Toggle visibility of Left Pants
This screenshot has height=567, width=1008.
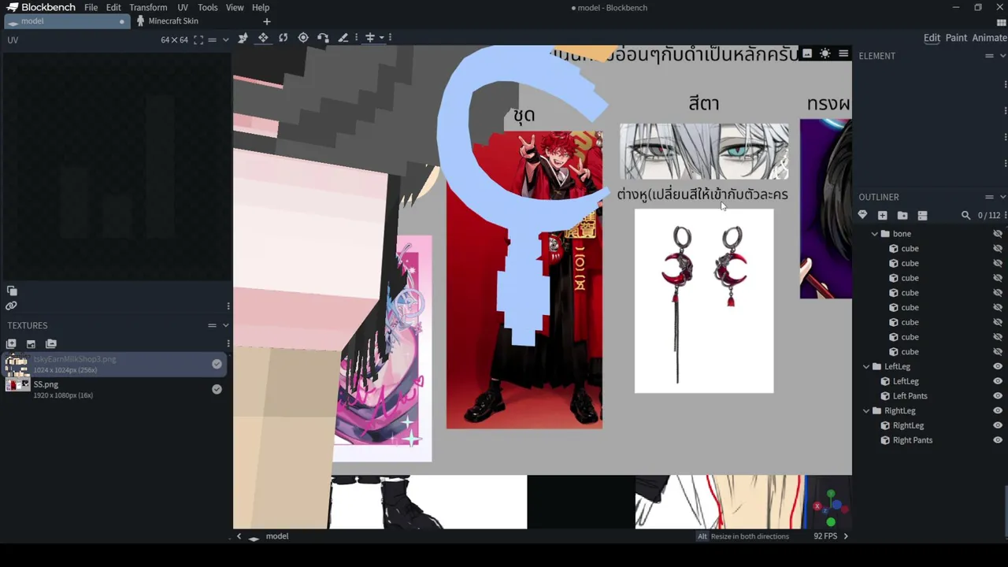(x=998, y=396)
